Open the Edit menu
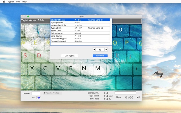The height and width of the screenshot is (113, 181). (x=18, y=2)
